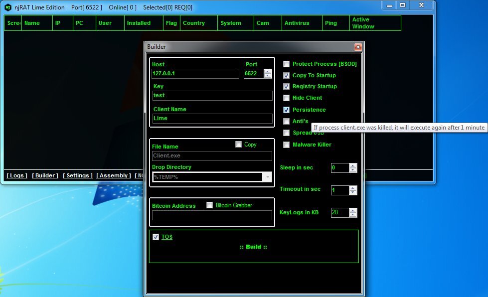Click the Country column header
Screen dimensions: 488x297
click(198, 23)
